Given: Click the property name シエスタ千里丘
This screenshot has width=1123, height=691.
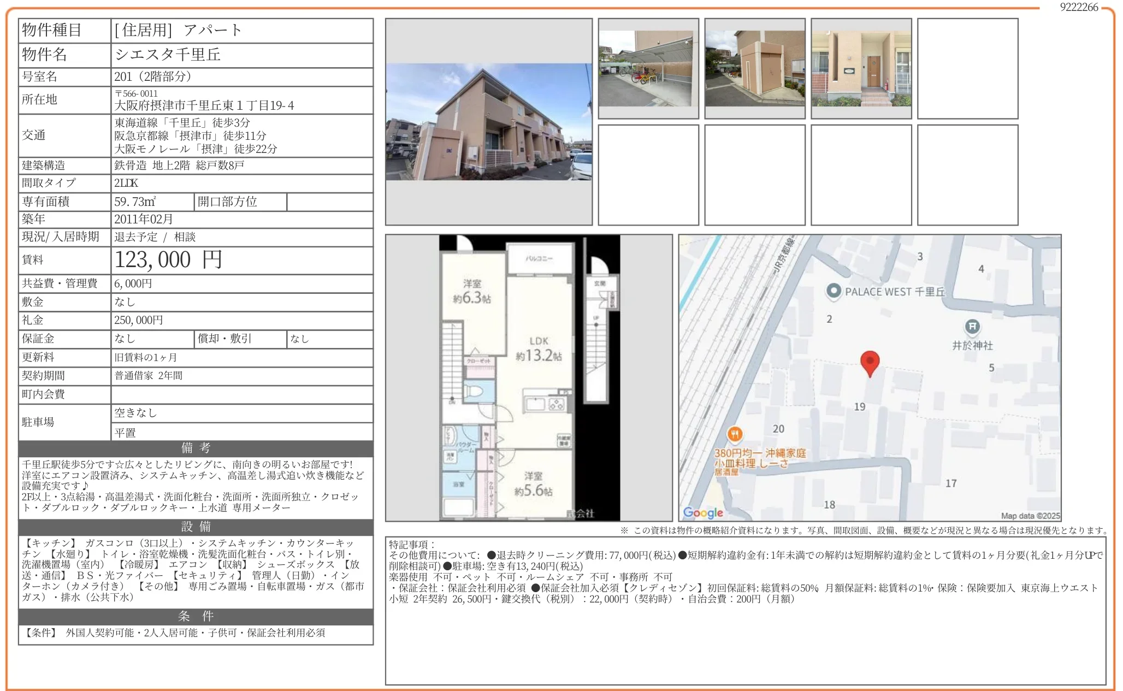Looking at the screenshot, I should [x=167, y=55].
